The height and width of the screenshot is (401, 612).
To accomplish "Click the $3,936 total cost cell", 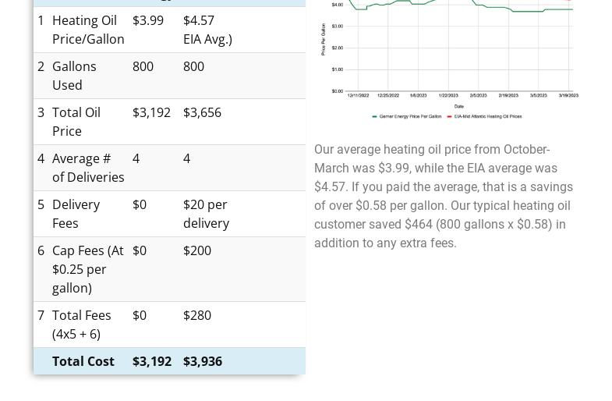I will pos(203,361).
